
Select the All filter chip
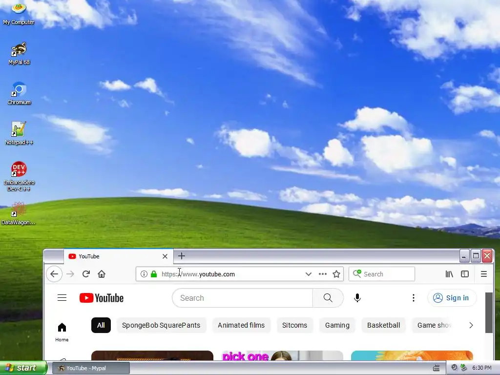(x=101, y=325)
